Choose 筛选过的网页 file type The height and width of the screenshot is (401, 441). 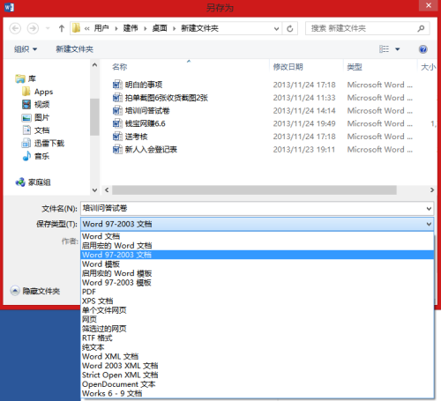[x=258, y=329]
